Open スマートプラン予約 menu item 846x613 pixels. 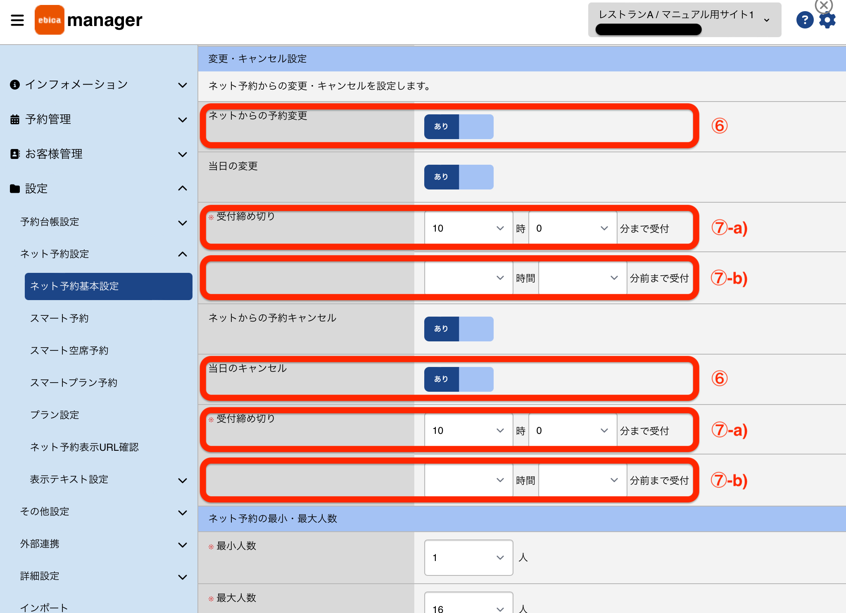pos(74,383)
